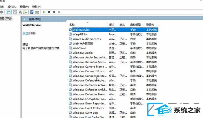Open the 查看(V) menu

click(x=24, y=7)
